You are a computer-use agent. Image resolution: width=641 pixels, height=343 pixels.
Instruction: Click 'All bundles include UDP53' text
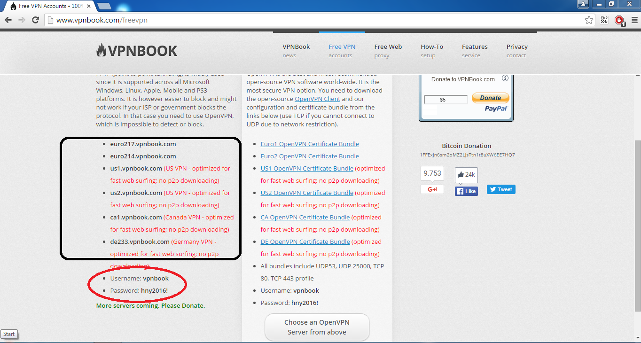pos(322,272)
